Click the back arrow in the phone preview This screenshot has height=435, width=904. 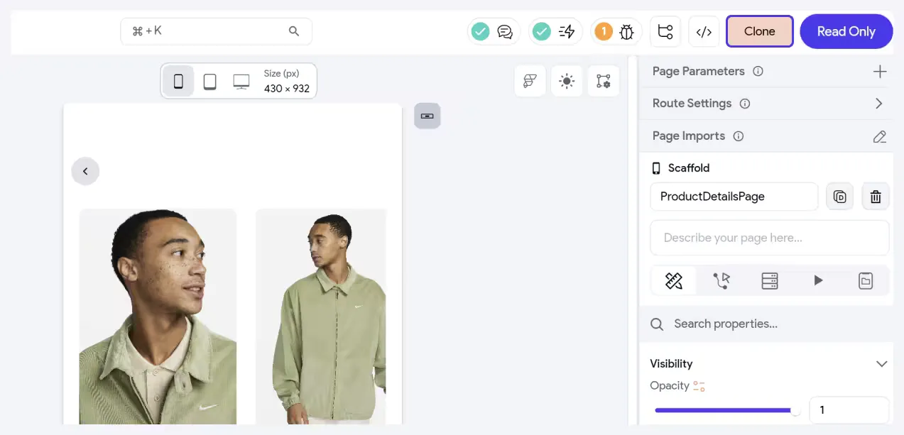[x=85, y=171]
